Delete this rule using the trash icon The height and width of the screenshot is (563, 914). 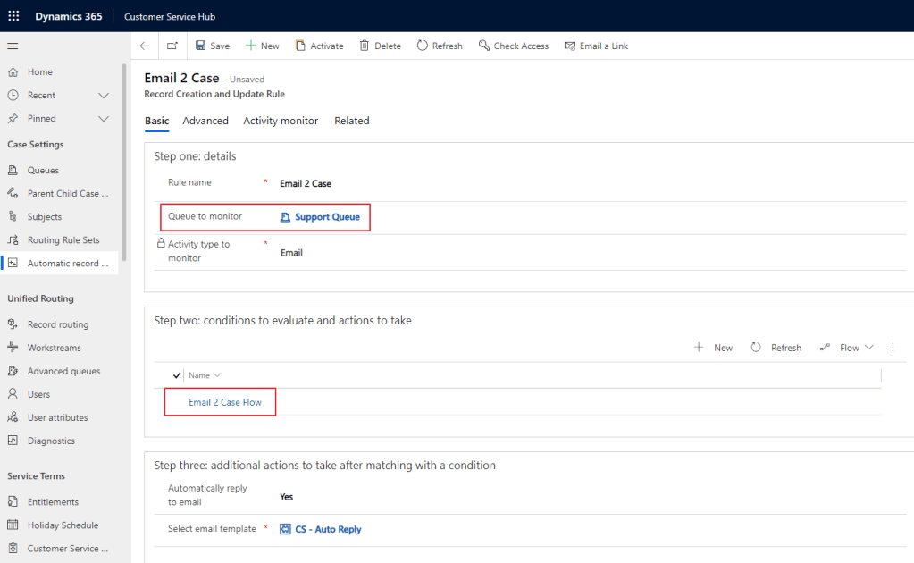coord(380,46)
